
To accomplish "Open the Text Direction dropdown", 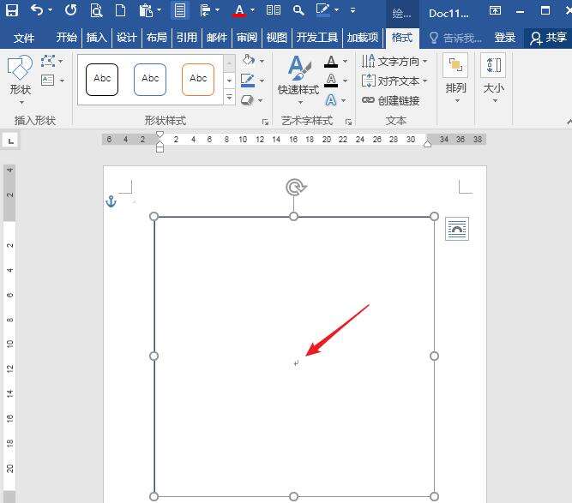I will coord(394,62).
